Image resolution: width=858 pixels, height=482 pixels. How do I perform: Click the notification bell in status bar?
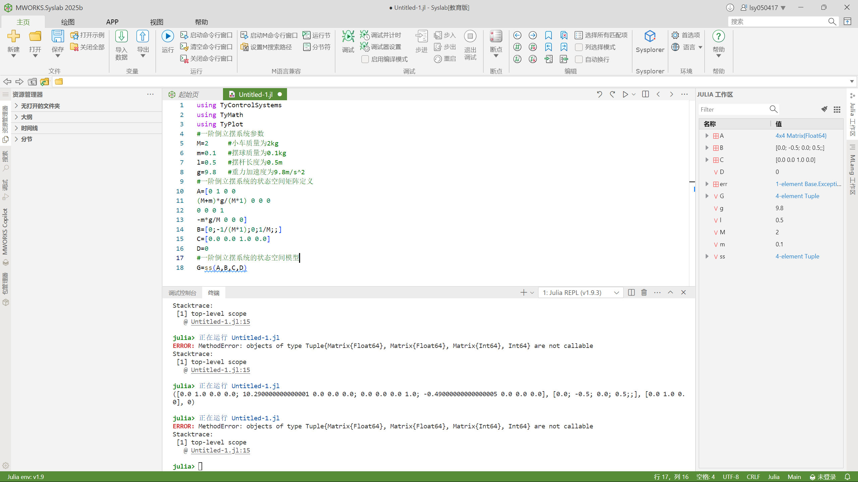coord(848,477)
